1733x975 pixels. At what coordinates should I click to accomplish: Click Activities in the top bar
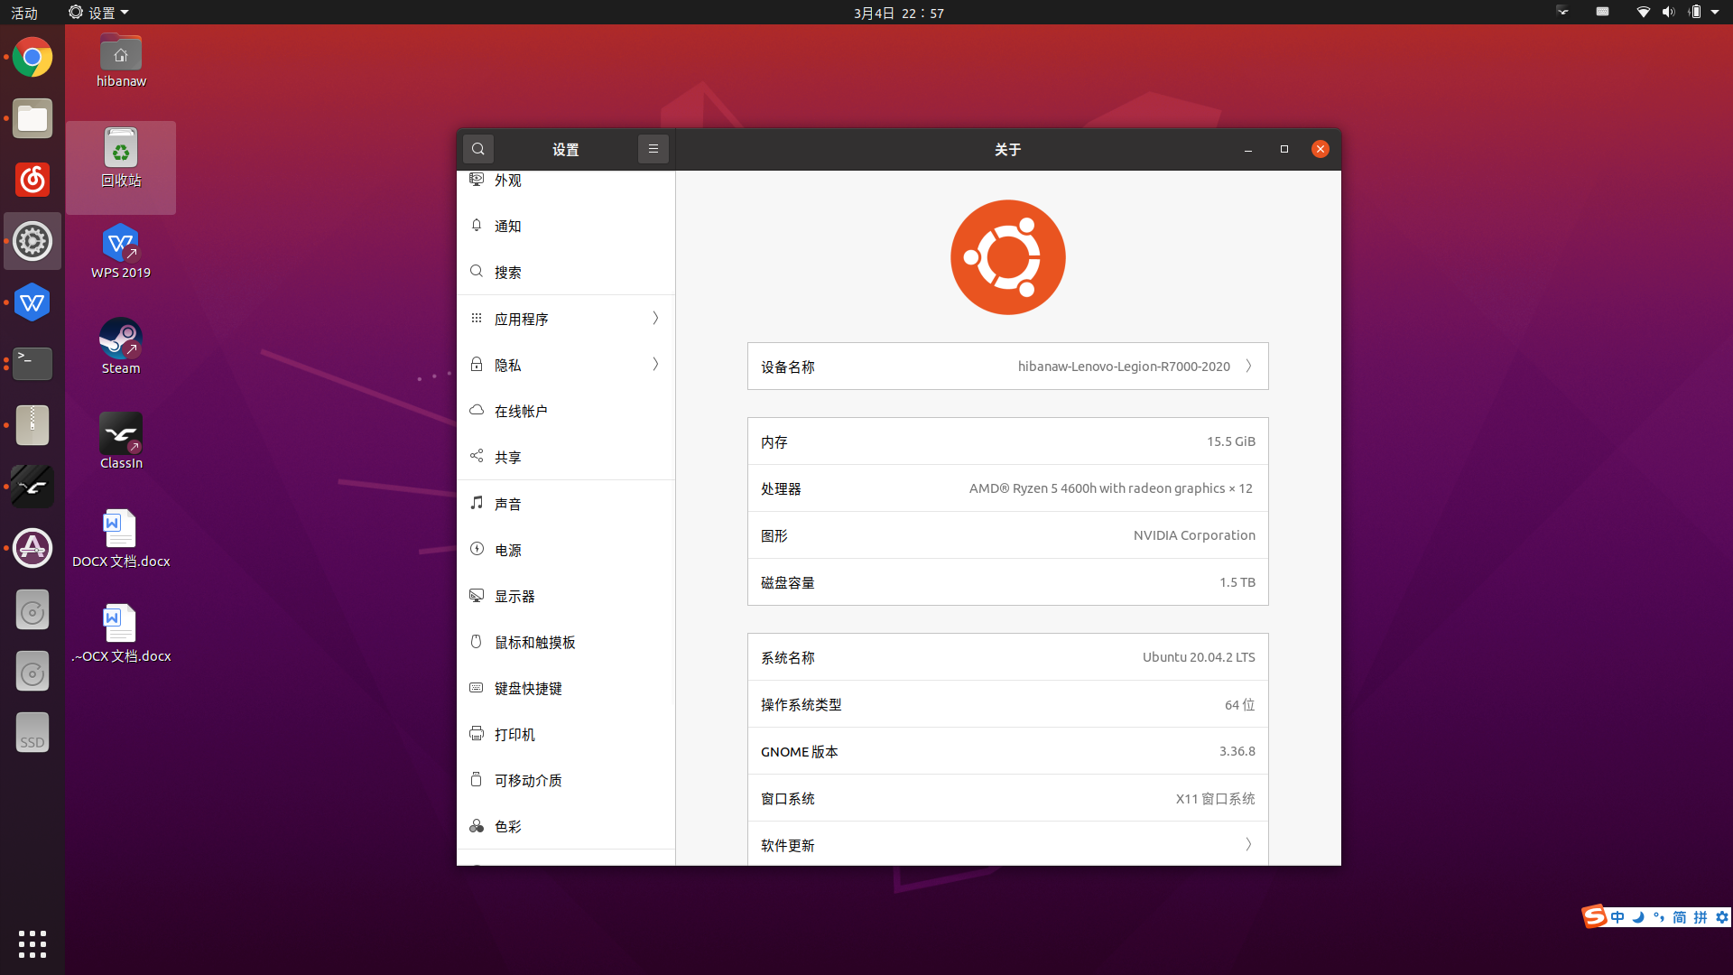(24, 13)
